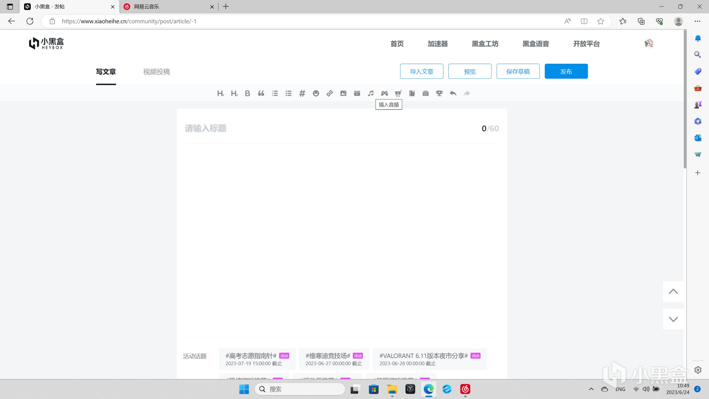This screenshot has height=399, width=709.
Task: Click the insert audio music note icon
Action: click(x=371, y=93)
